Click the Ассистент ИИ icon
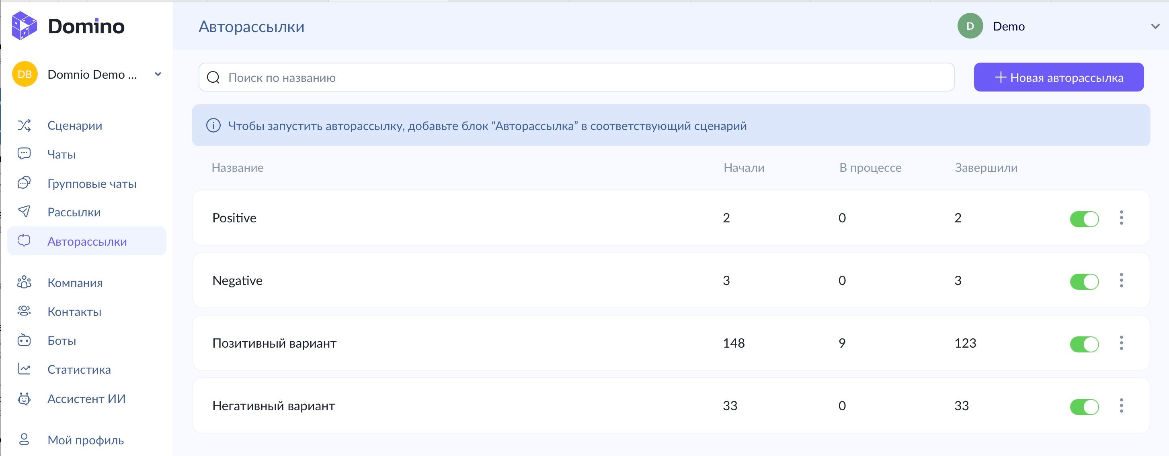This screenshot has height=456, width=1169. pyautogui.click(x=24, y=399)
